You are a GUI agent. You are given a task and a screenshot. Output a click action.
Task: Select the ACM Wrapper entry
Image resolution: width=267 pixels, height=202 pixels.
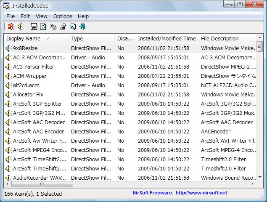coord(30,76)
